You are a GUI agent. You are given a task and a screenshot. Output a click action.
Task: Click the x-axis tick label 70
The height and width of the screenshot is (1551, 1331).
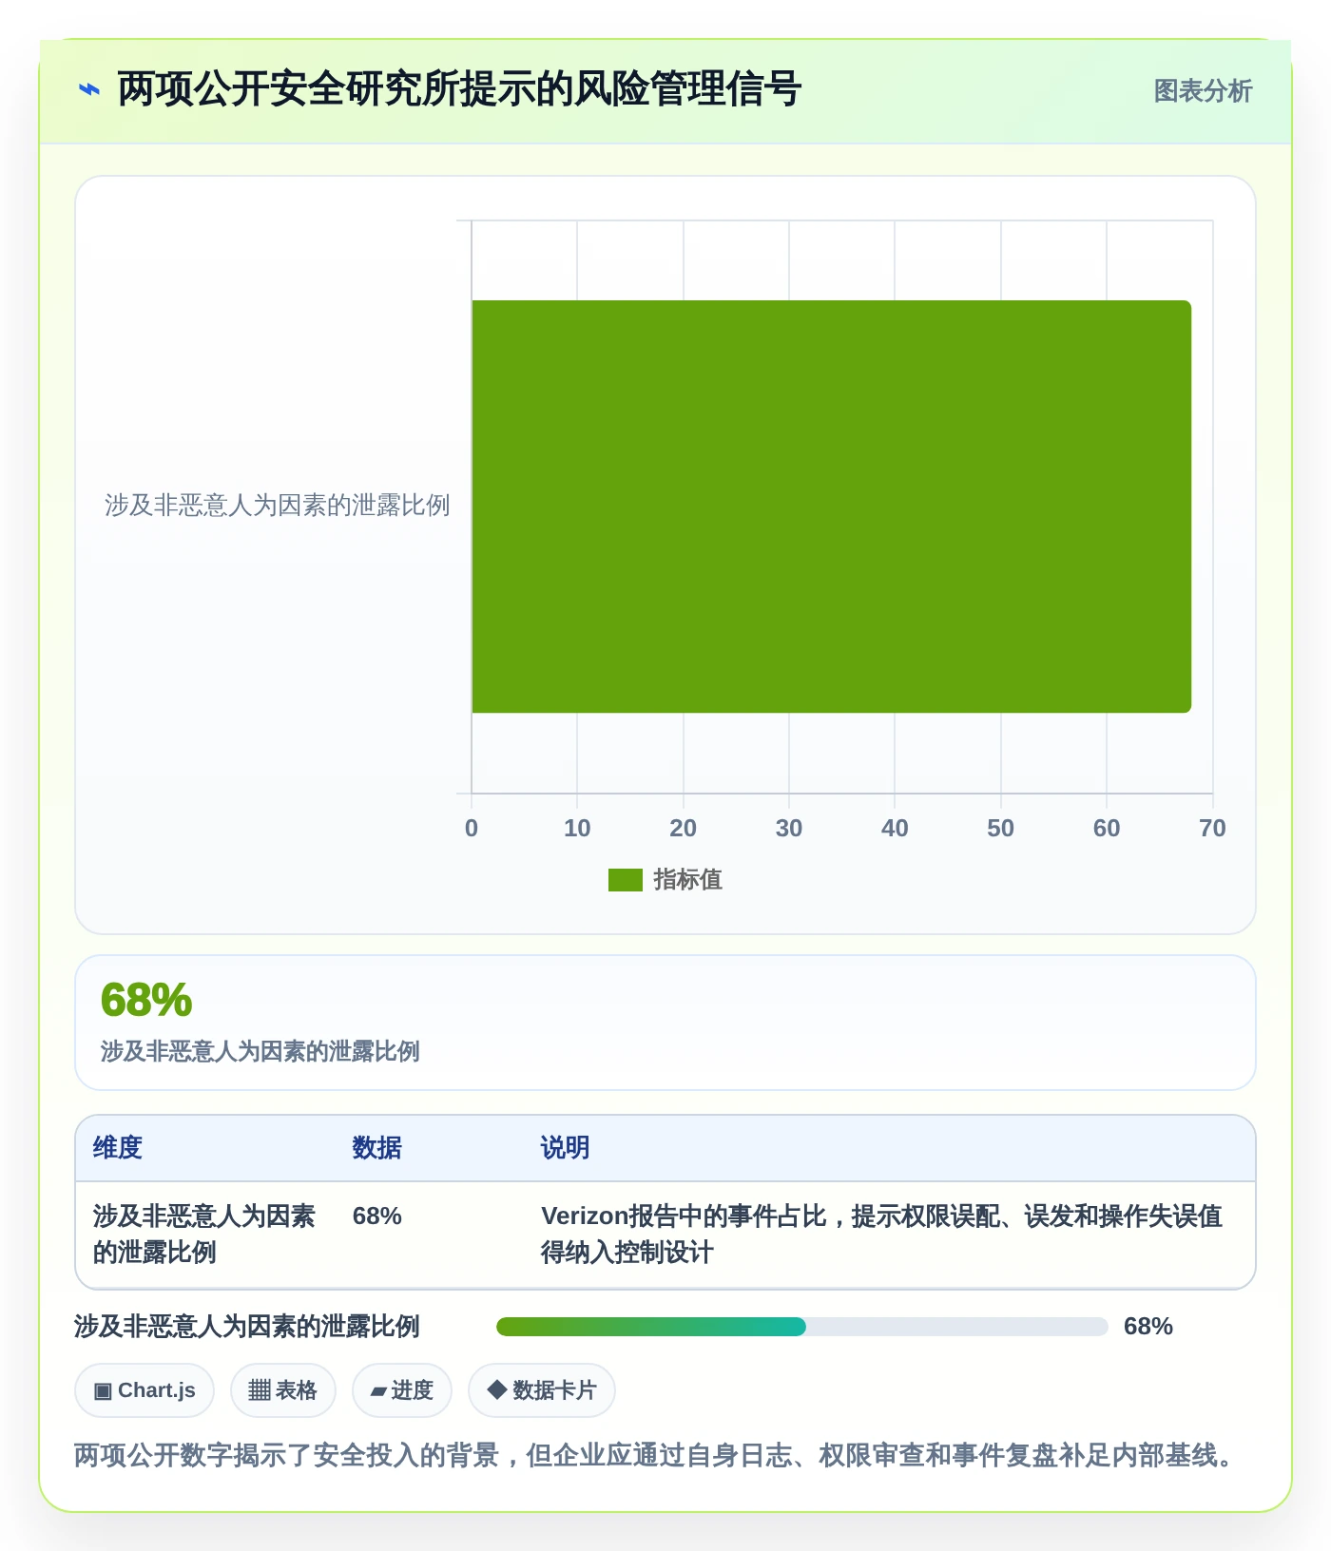coord(1212,829)
